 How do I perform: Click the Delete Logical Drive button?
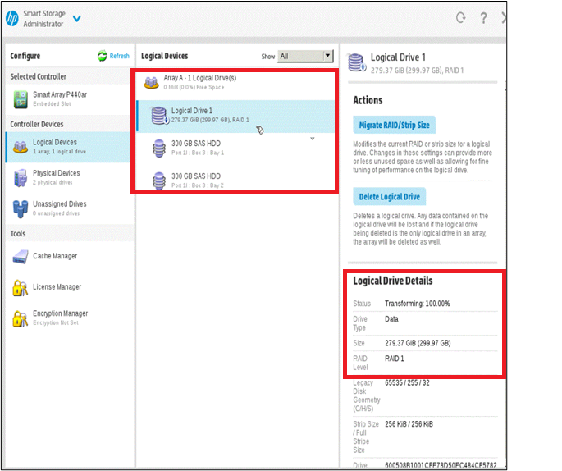pos(390,197)
